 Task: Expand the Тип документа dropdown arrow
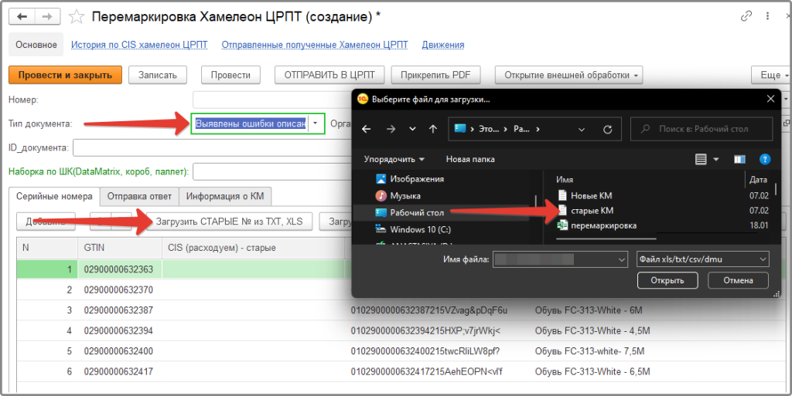point(316,124)
